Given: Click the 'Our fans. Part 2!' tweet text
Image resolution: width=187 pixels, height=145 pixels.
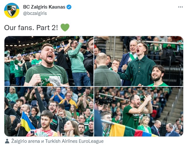Looking at the screenshot, I should pyautogui.click(x=31, y=28).
